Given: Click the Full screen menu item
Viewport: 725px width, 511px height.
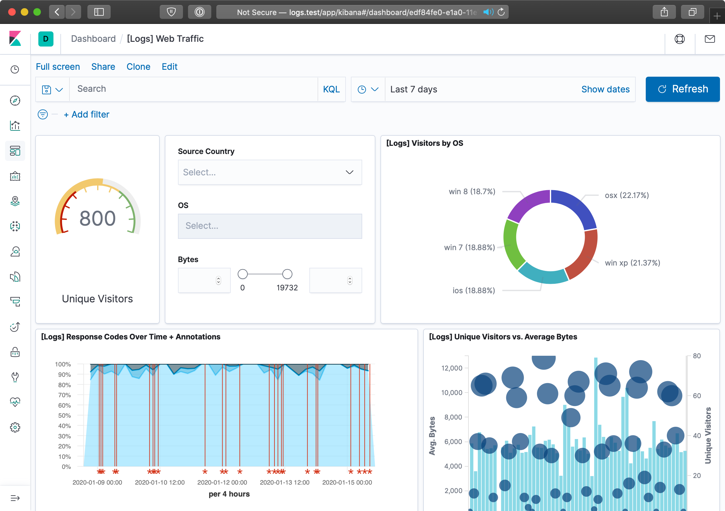Looking at the screenshot, I should point(58,67).
